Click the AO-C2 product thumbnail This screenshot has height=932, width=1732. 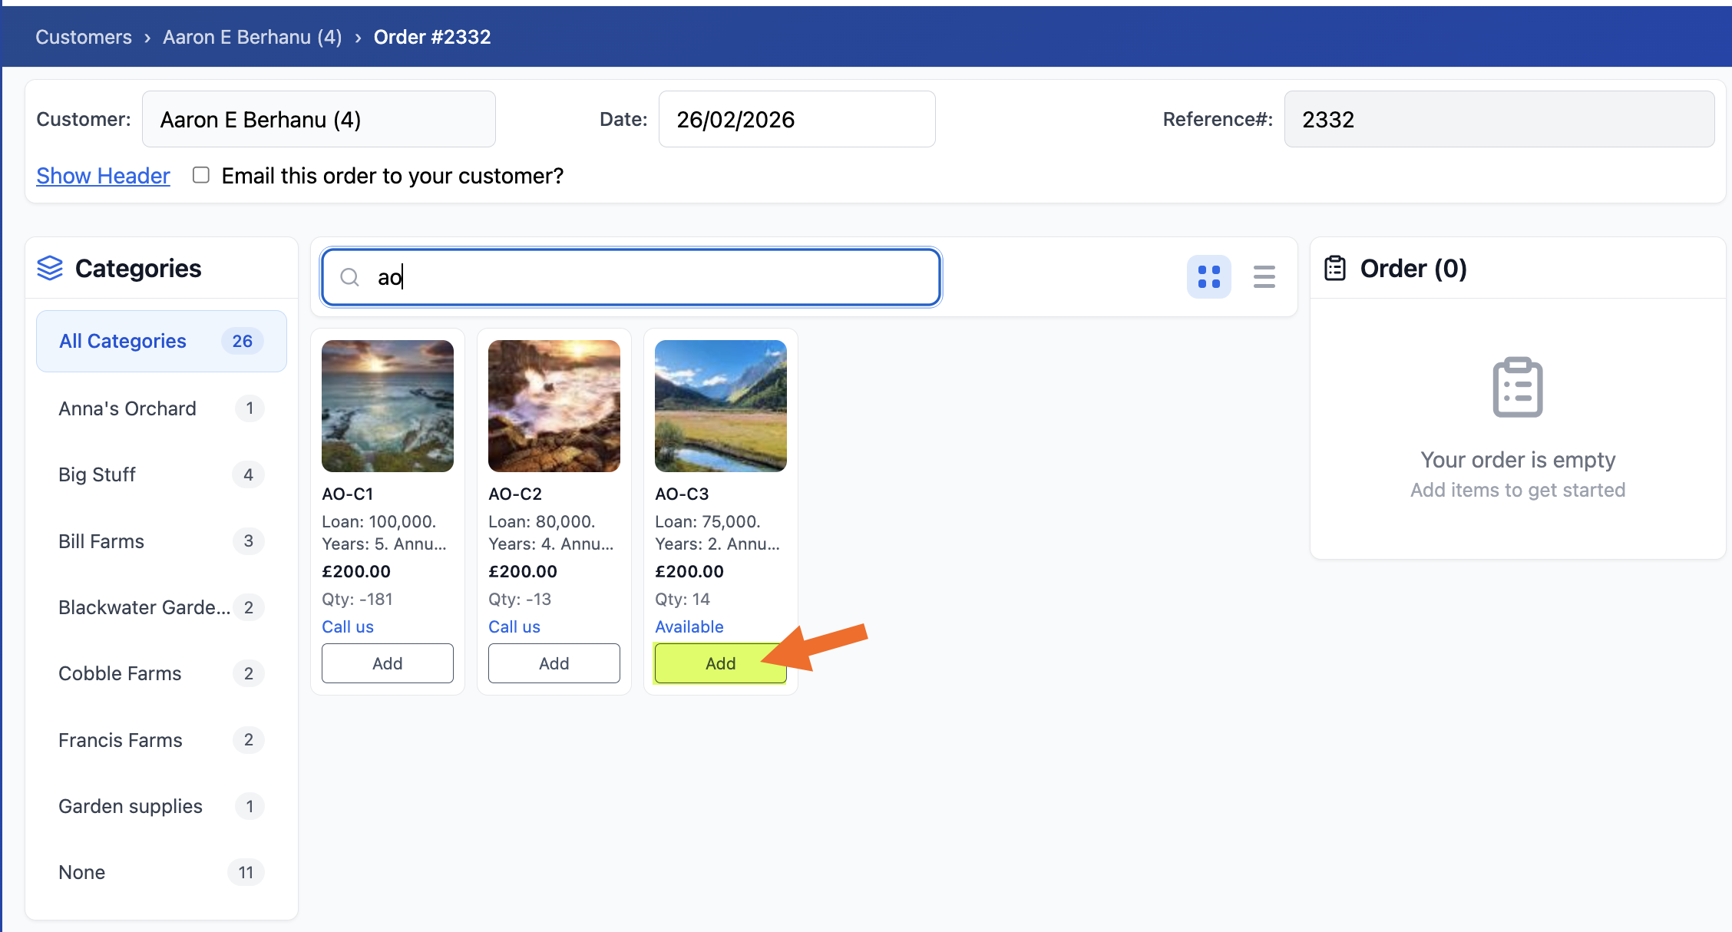(554, 405)
